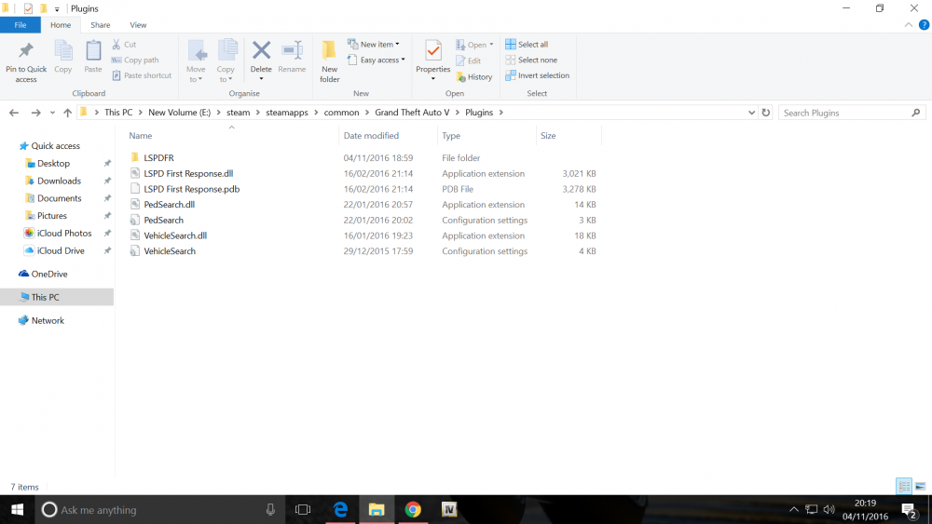The image size is (932, 524).
Task: Switch to details view layout
Action: pos(904,487)
